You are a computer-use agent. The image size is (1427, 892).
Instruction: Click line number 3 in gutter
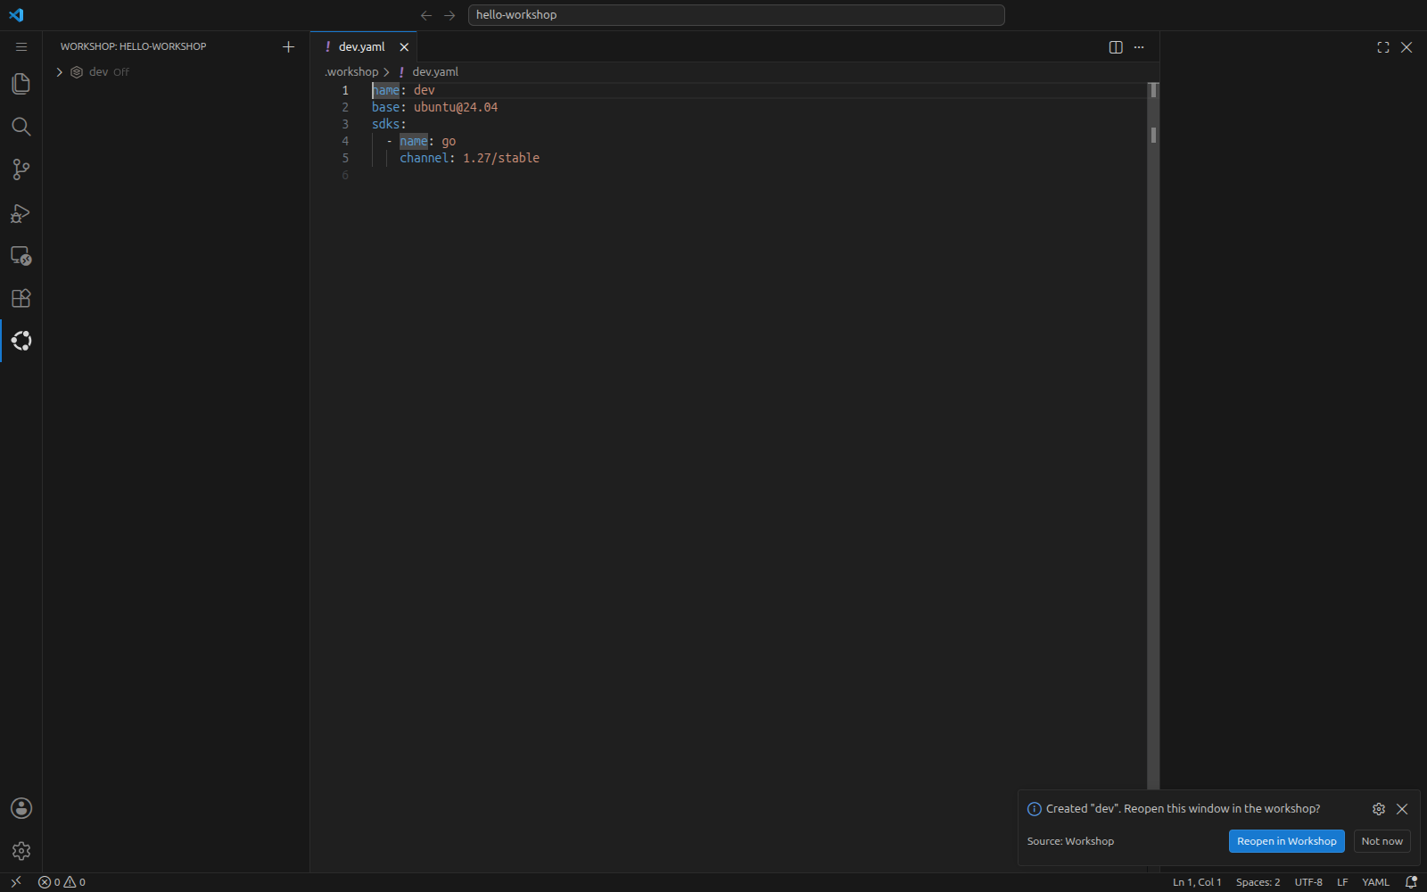(345, 124)
